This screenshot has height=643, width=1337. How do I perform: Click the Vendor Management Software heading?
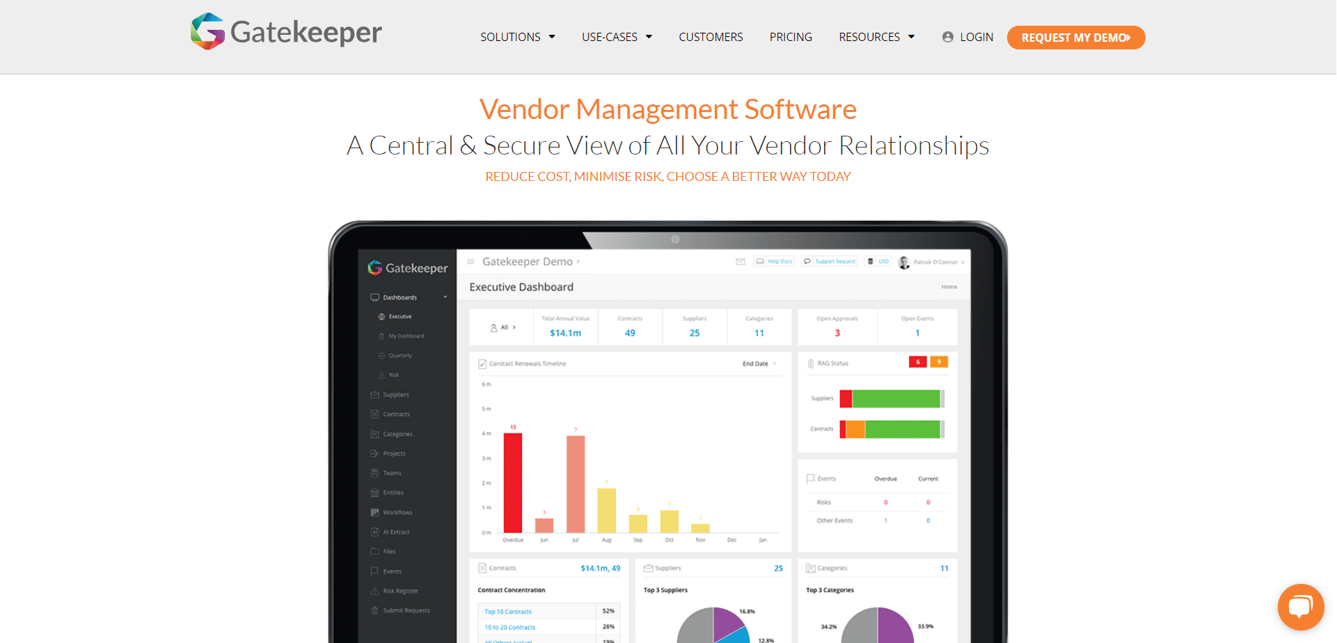668,109
